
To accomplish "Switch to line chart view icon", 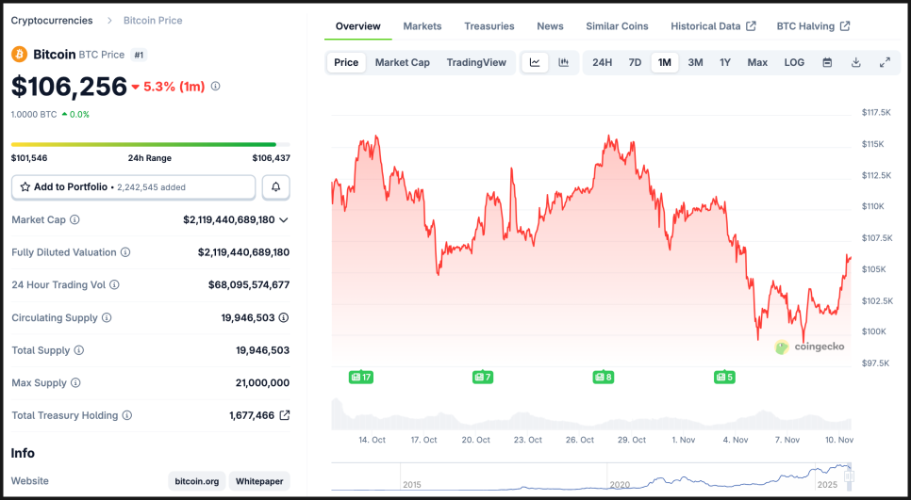I will pyautogui.click(x=535, y=63).
